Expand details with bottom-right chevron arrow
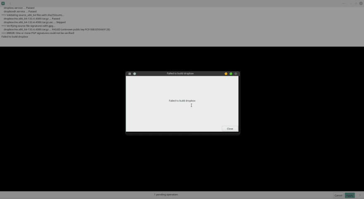Image resolution: width=364 pixels, height=199 pixels. 360,195
